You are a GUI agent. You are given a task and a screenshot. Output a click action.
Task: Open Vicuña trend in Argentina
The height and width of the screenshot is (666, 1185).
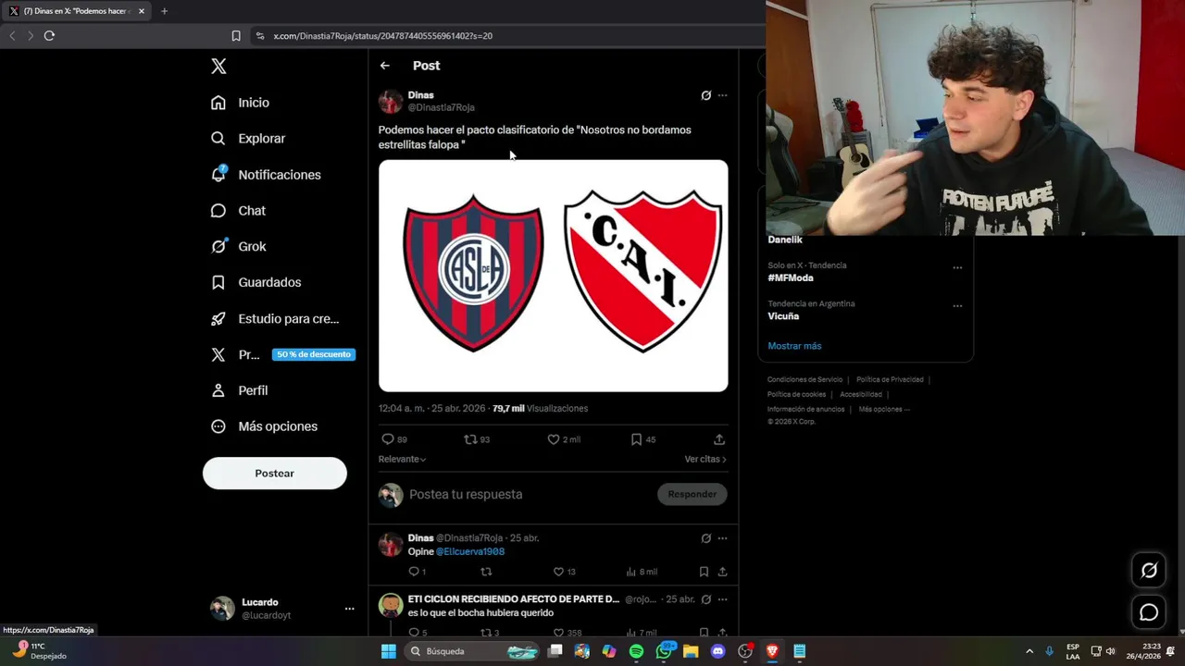tap(783, 316)
